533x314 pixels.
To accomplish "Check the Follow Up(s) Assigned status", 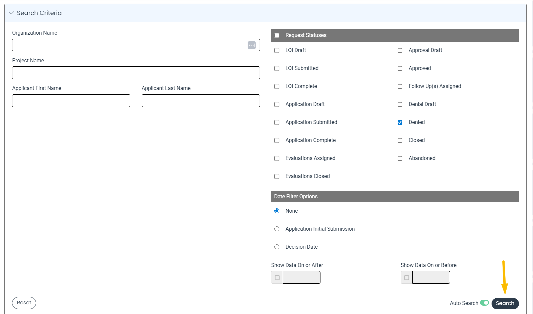I will 400,86.
